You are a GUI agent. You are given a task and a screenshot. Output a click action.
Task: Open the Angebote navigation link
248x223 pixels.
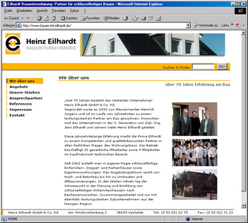coord(19,87)
